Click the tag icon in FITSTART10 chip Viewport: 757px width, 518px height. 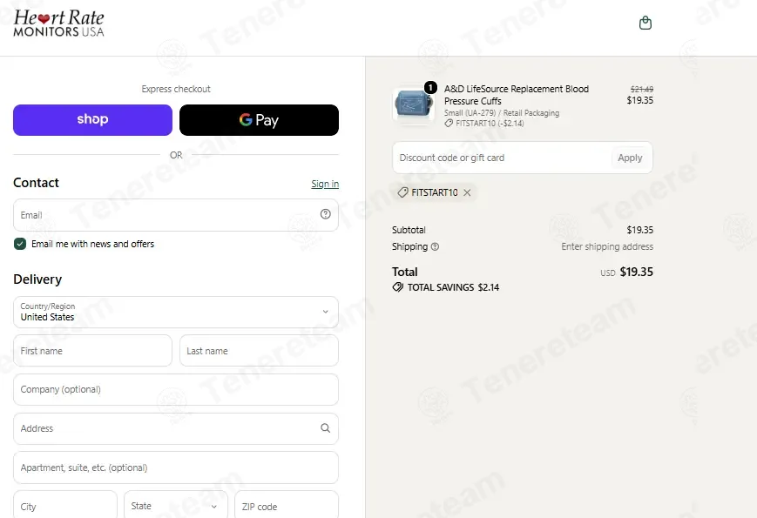click(x=402, y=192)
